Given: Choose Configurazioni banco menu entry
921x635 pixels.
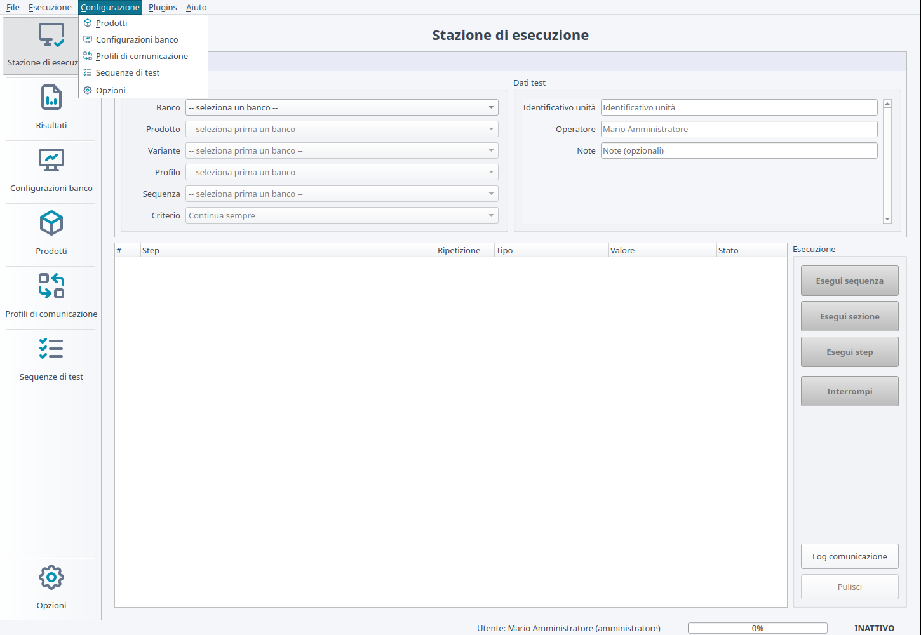Looking at the screenshot, I should [143, 39].
